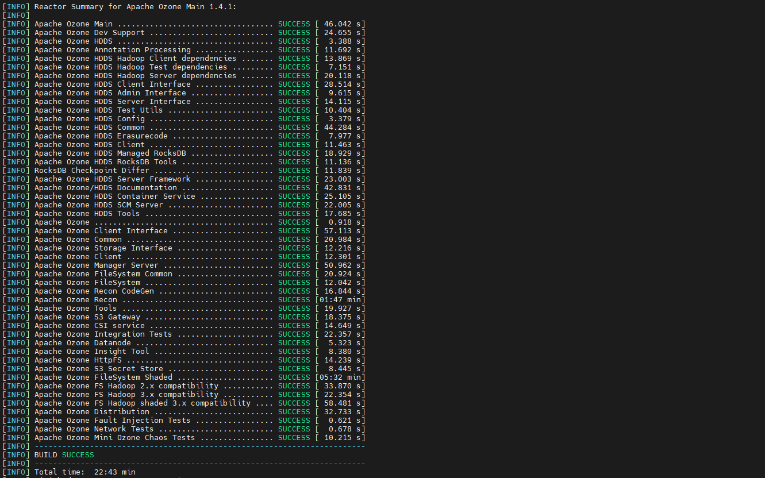Click 'Apache Ozone FS Hadoop 3.x compatibility' text
Viewport: 765px width, 478px height.
click(126, 395)
